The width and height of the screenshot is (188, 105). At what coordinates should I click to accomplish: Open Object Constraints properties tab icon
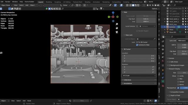163,78
